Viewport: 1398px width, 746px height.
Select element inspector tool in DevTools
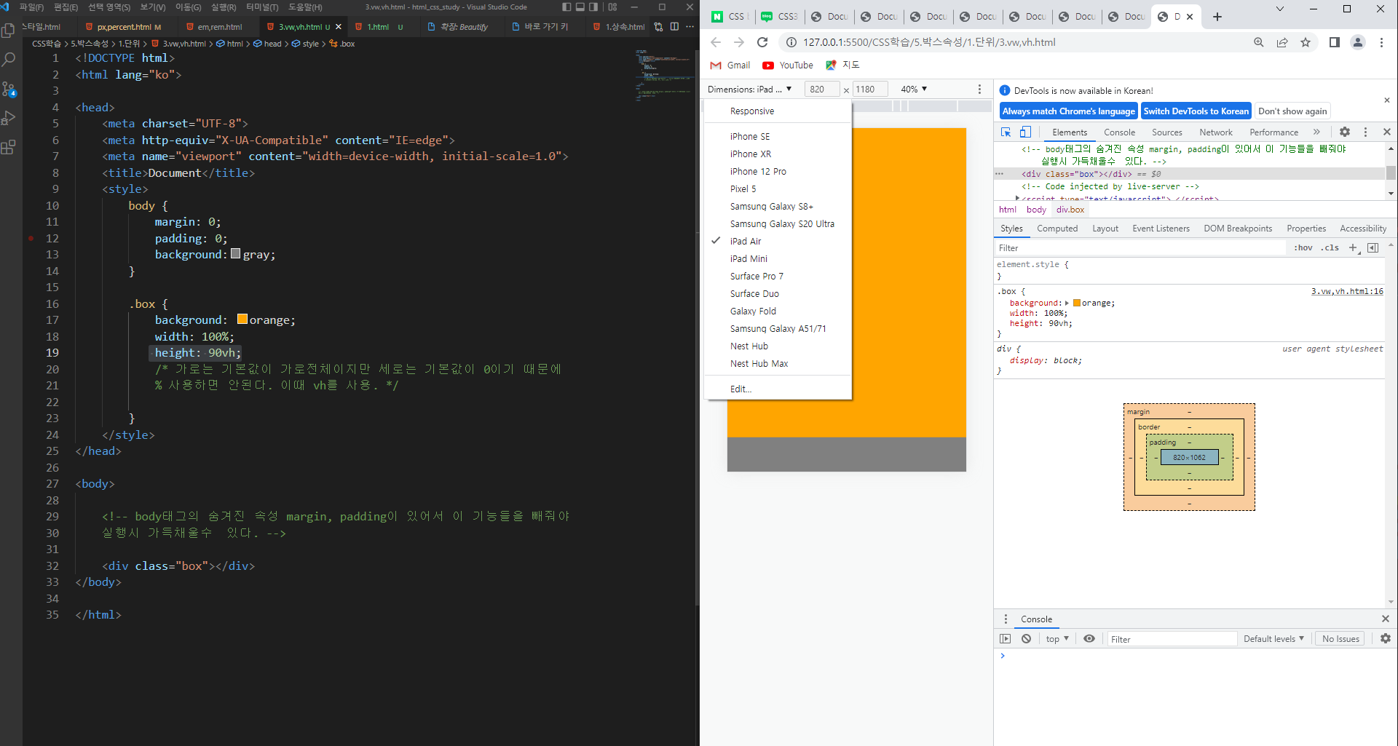point(1006,132)
